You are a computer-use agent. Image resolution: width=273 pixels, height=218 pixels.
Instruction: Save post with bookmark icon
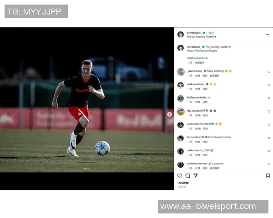(x=268, y=176)
